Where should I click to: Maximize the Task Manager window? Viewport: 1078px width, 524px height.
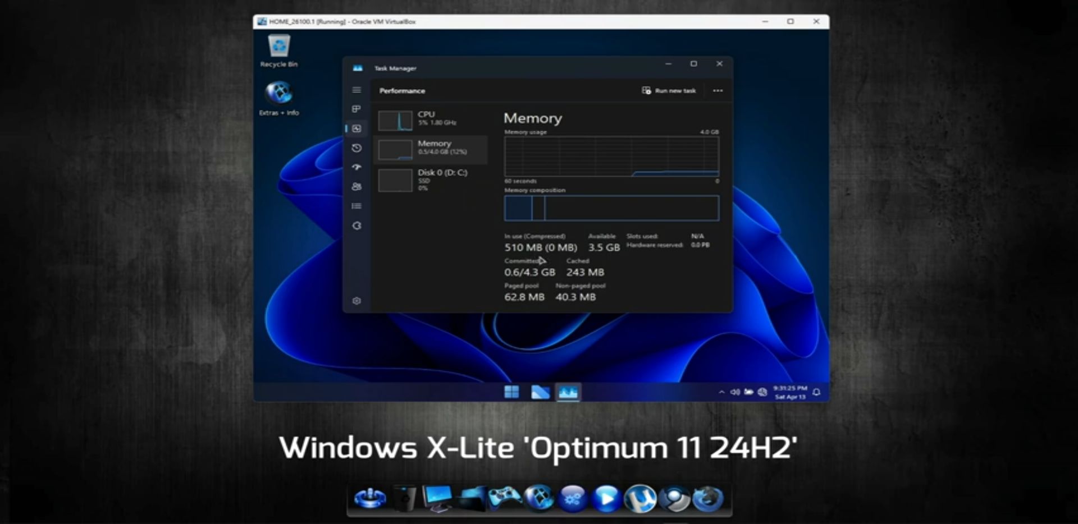[x=693, y=64]
